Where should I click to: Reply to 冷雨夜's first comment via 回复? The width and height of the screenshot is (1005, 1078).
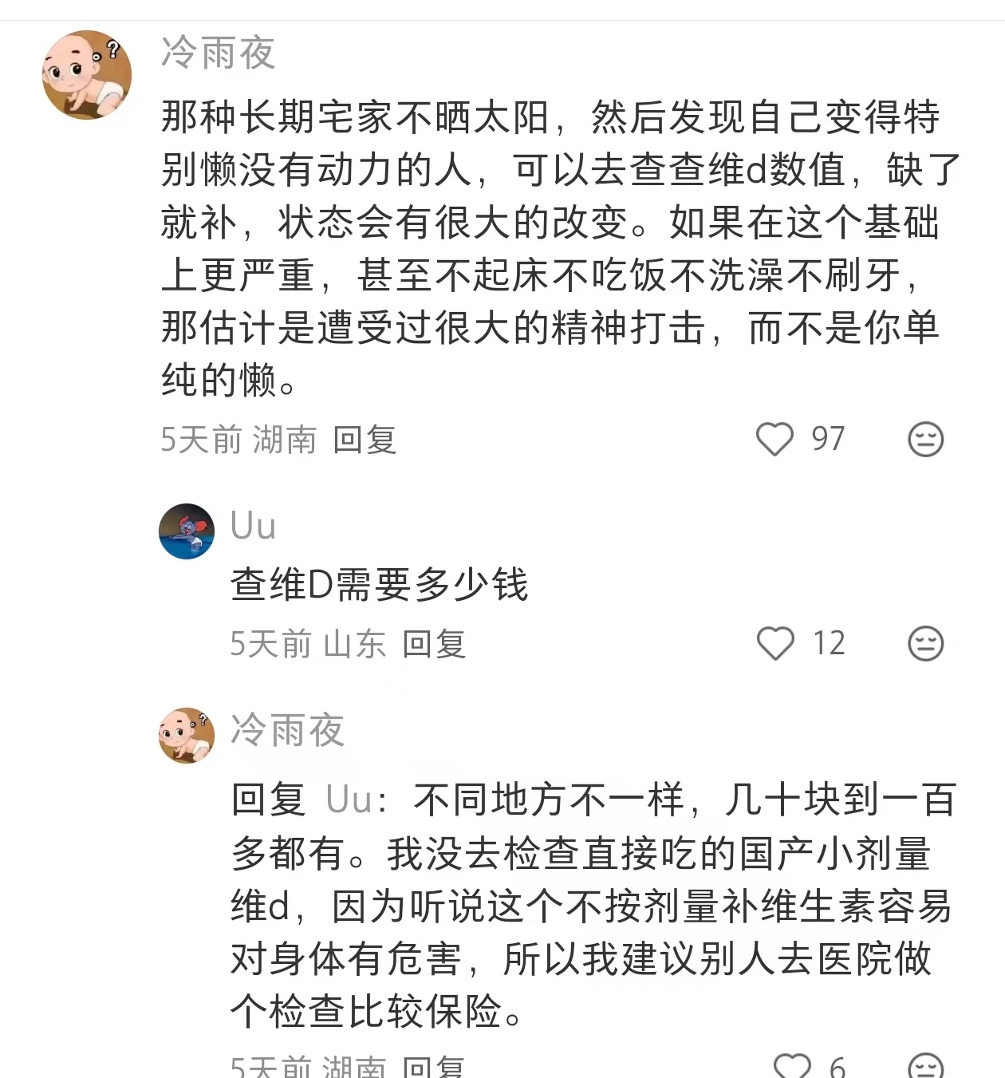point(365,440)
